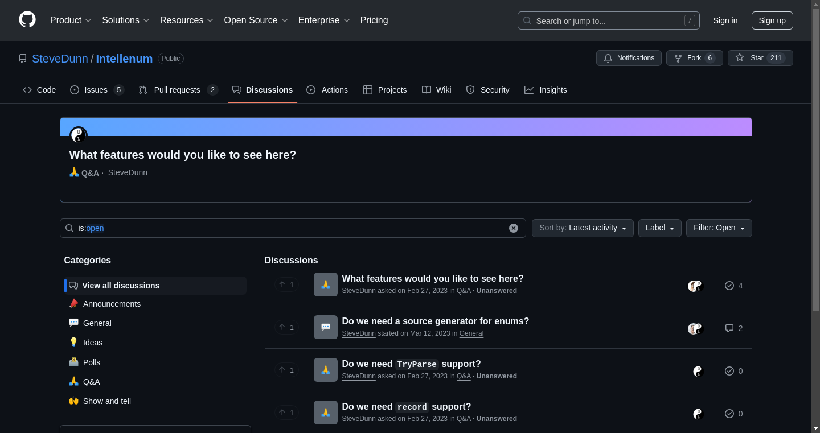Click the repository book icon beside SteveDunn

[23, 59]
